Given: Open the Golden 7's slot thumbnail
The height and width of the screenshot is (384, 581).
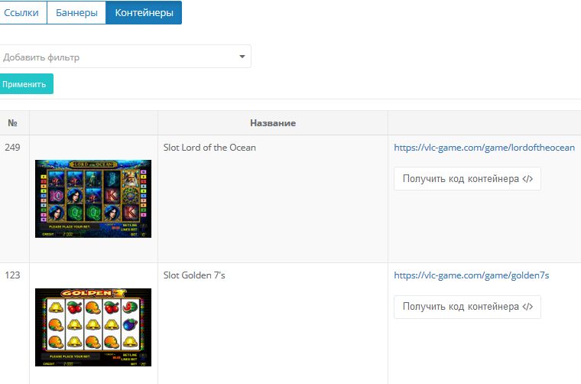Looking at the screenshot, I should [93, 327].
